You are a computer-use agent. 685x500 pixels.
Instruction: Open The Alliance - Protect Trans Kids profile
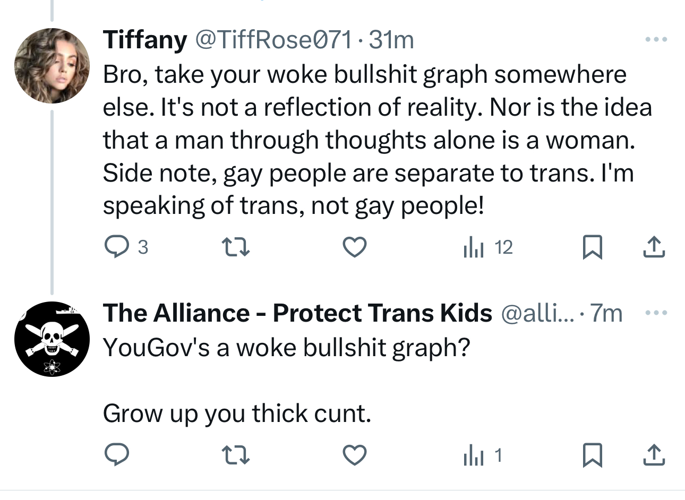(297, 313)
